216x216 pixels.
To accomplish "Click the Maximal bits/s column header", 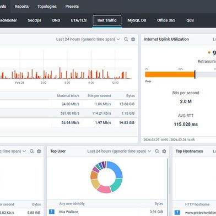I will click(x=68, y=96).
